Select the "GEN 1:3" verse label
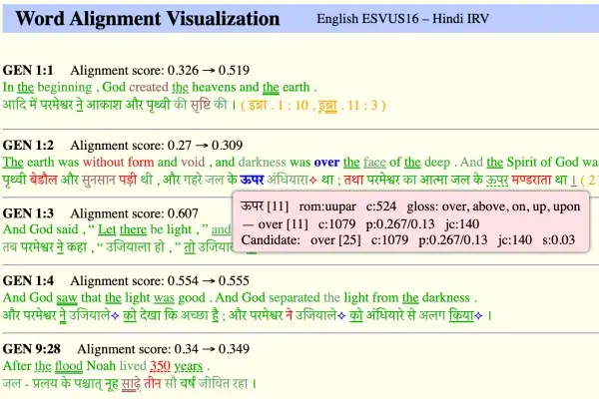This screenshot has height=399, width=599. 28,213
